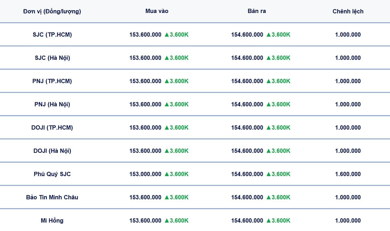Click the 1.600.000 Chênh lệch value
The image size is (390, 231).
[x=348, y=174]
